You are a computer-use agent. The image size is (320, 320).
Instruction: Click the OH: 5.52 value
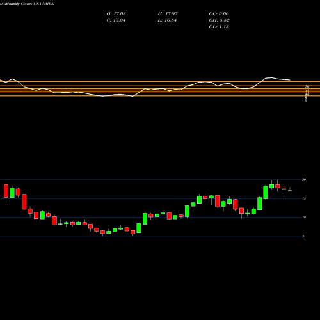(219, 20)
